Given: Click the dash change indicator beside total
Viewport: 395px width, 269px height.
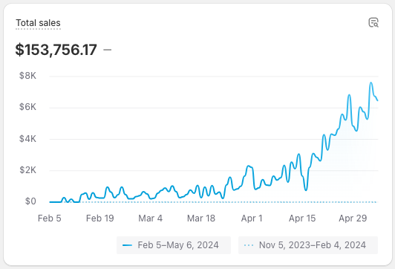Looking at the screenshot, I should tap(108, 50).
